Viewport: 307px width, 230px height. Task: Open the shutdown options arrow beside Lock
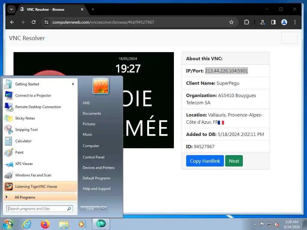[x=103, y=209]
